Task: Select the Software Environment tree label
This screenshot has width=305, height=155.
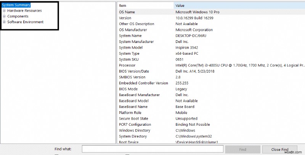Action: (x=26, y=22)
